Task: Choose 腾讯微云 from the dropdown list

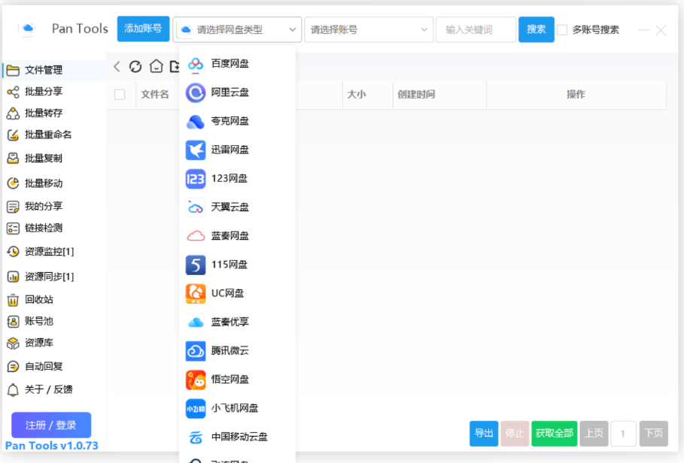Action: click(x=237, y=351)
